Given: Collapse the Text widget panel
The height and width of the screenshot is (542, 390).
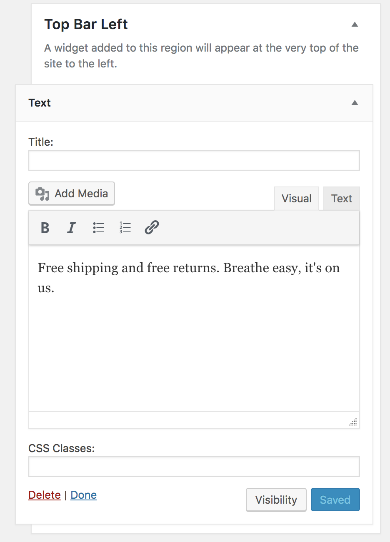Looking at the screenshot, I should (x=355, y=103).
